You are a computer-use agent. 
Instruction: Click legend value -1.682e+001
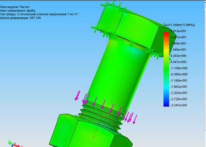pos(179,87)
